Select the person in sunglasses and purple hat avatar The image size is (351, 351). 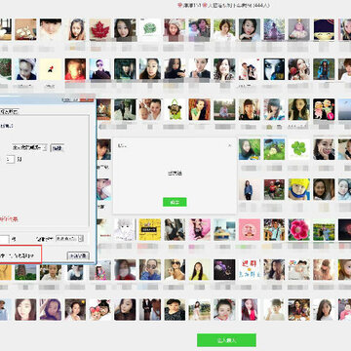point(100,69)
